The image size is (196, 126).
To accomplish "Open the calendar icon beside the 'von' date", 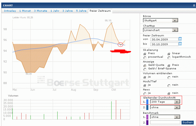I will click(180, 39).
